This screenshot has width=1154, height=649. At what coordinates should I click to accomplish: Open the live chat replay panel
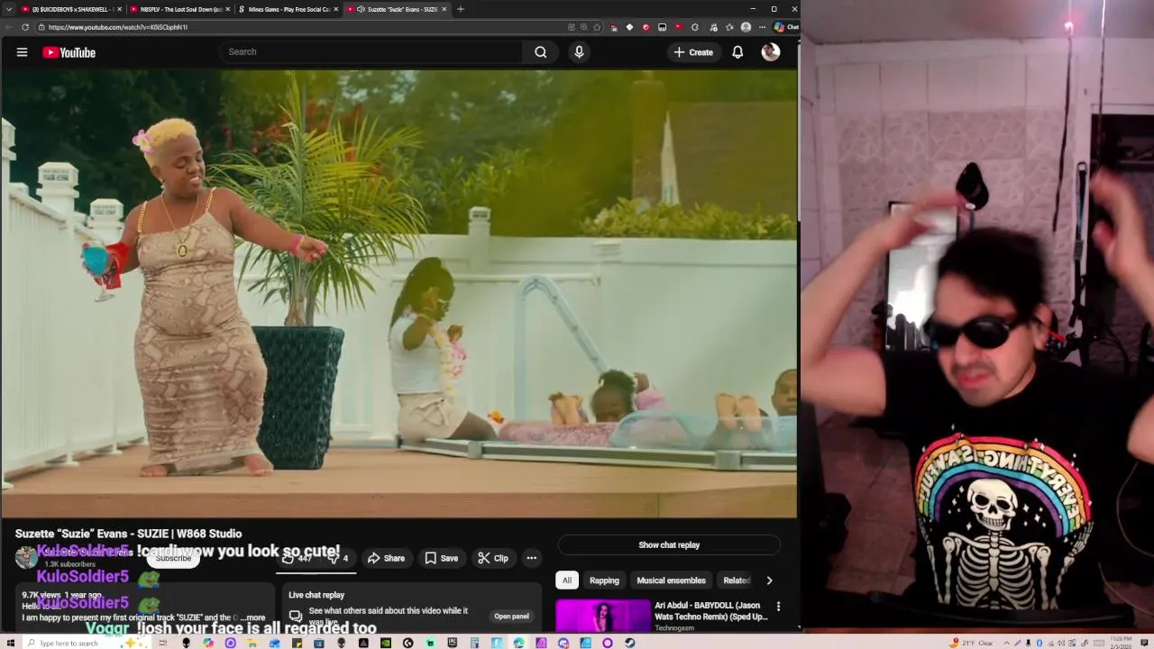tap(511, 617)
